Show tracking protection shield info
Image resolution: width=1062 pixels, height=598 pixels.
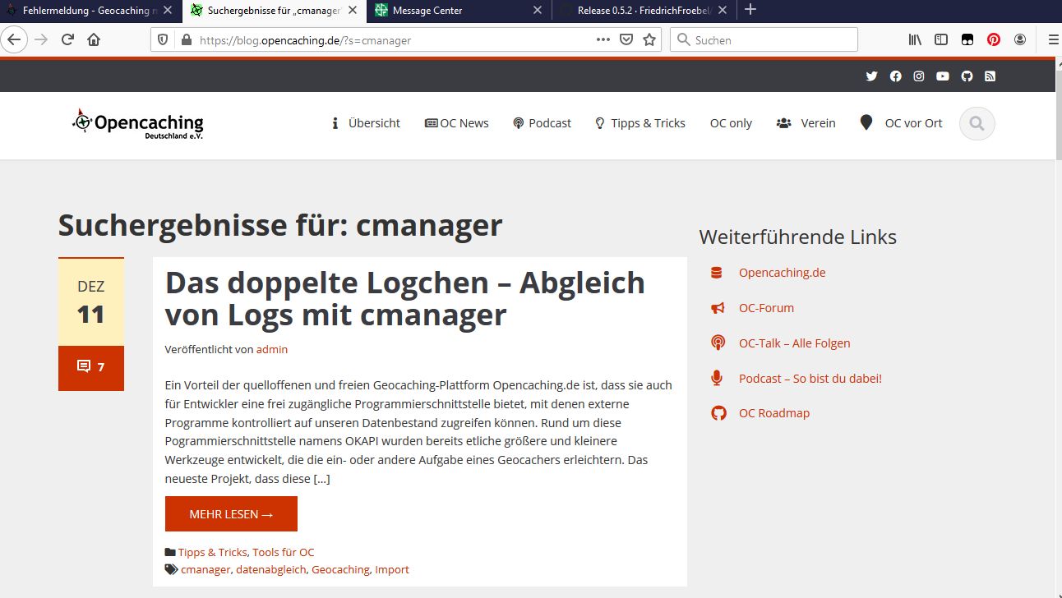click(163, 39)
